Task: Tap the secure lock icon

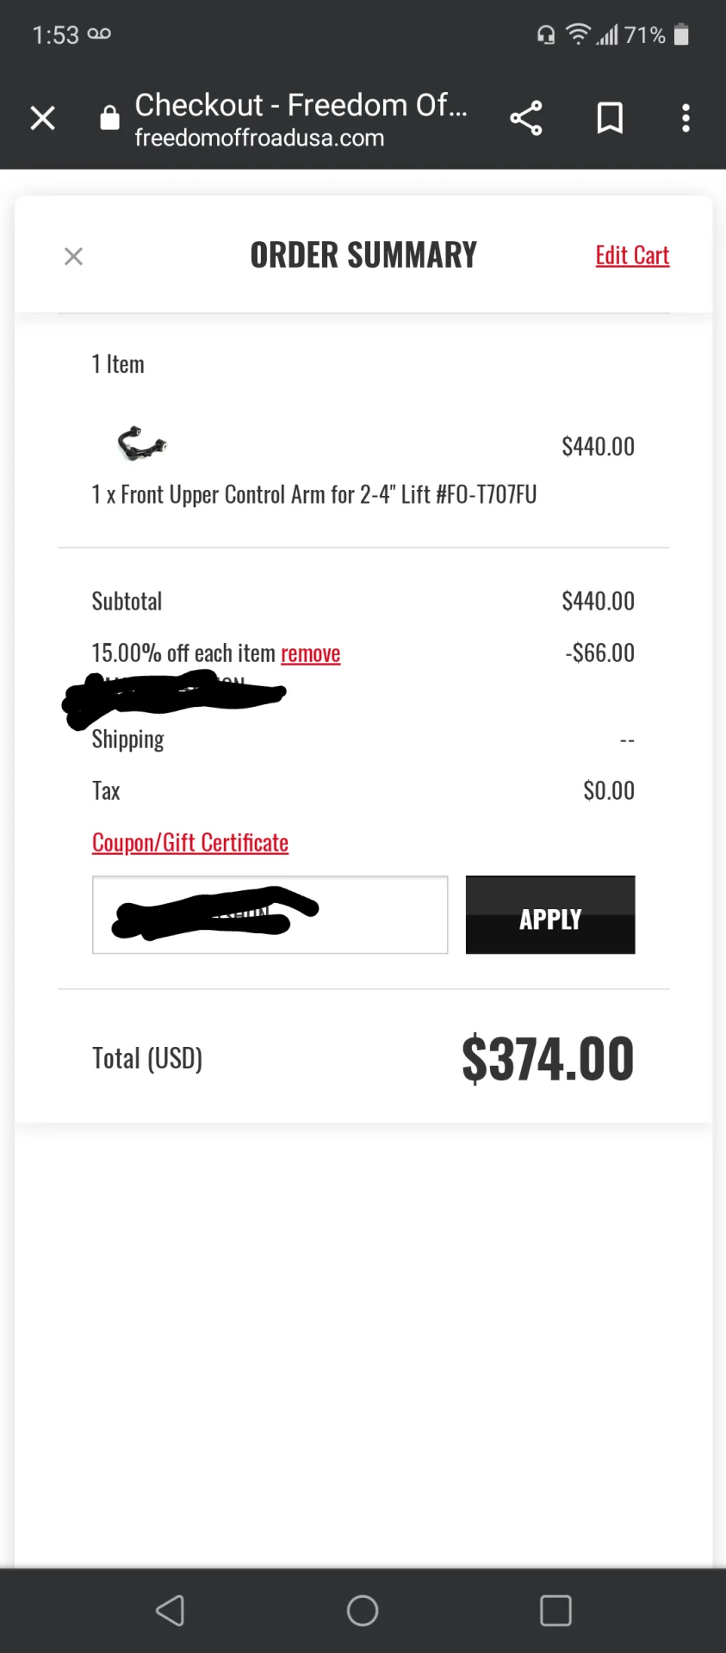Action: click(109, 117)
